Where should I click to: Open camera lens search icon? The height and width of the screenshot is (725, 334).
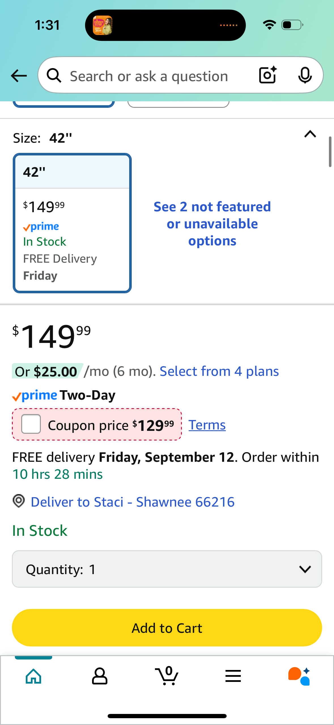(268, 75)
